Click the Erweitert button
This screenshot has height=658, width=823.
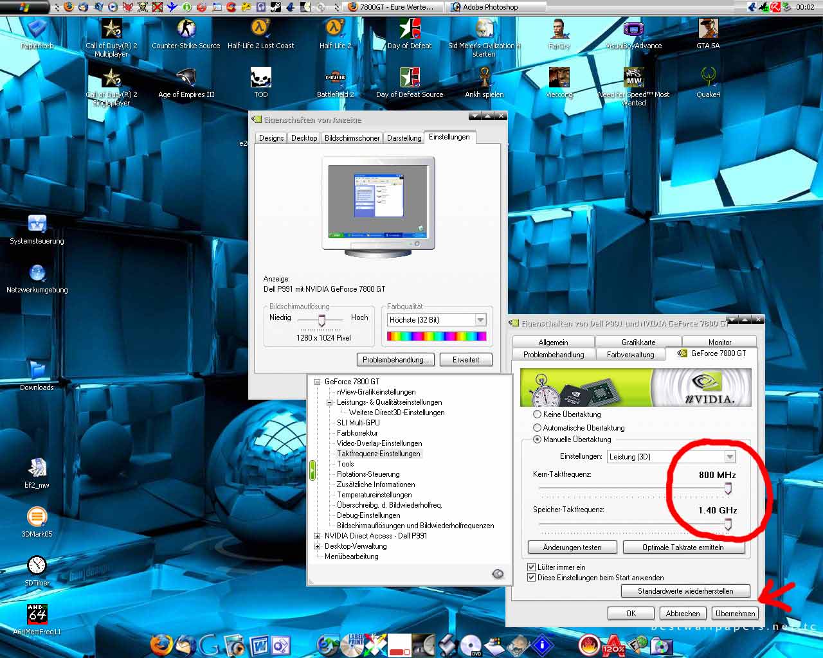tap(466, 360)
